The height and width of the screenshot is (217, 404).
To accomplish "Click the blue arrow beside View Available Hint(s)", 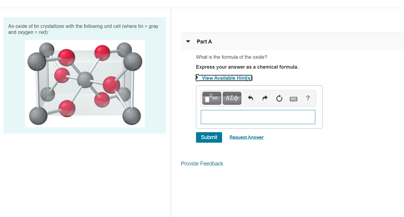I will pos(198,78).
